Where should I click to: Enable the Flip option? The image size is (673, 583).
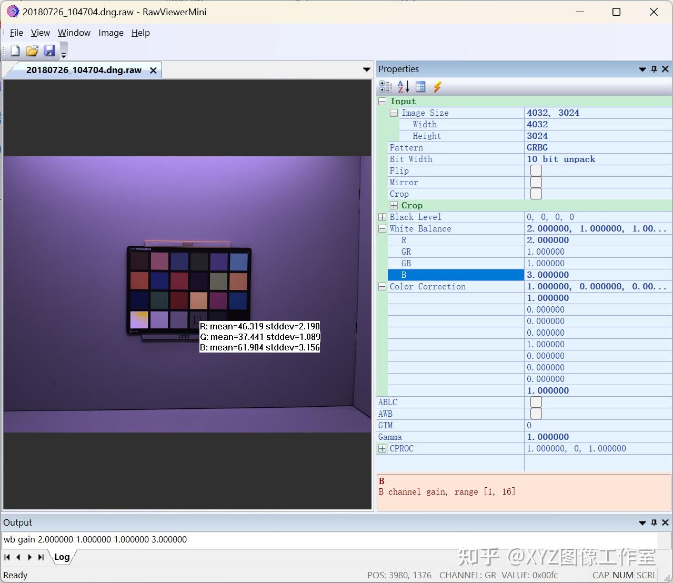click(535, 170)
